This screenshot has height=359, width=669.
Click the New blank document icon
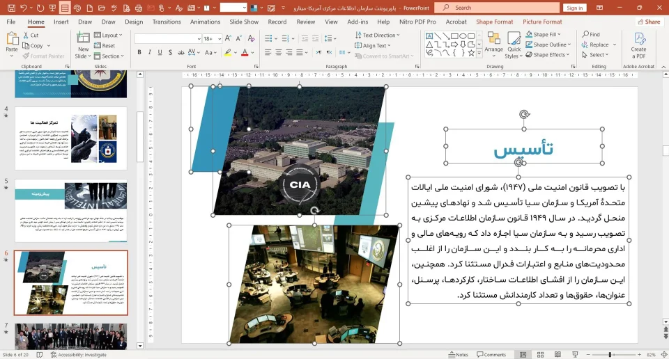pyautogui.click(x=90, y=8)
